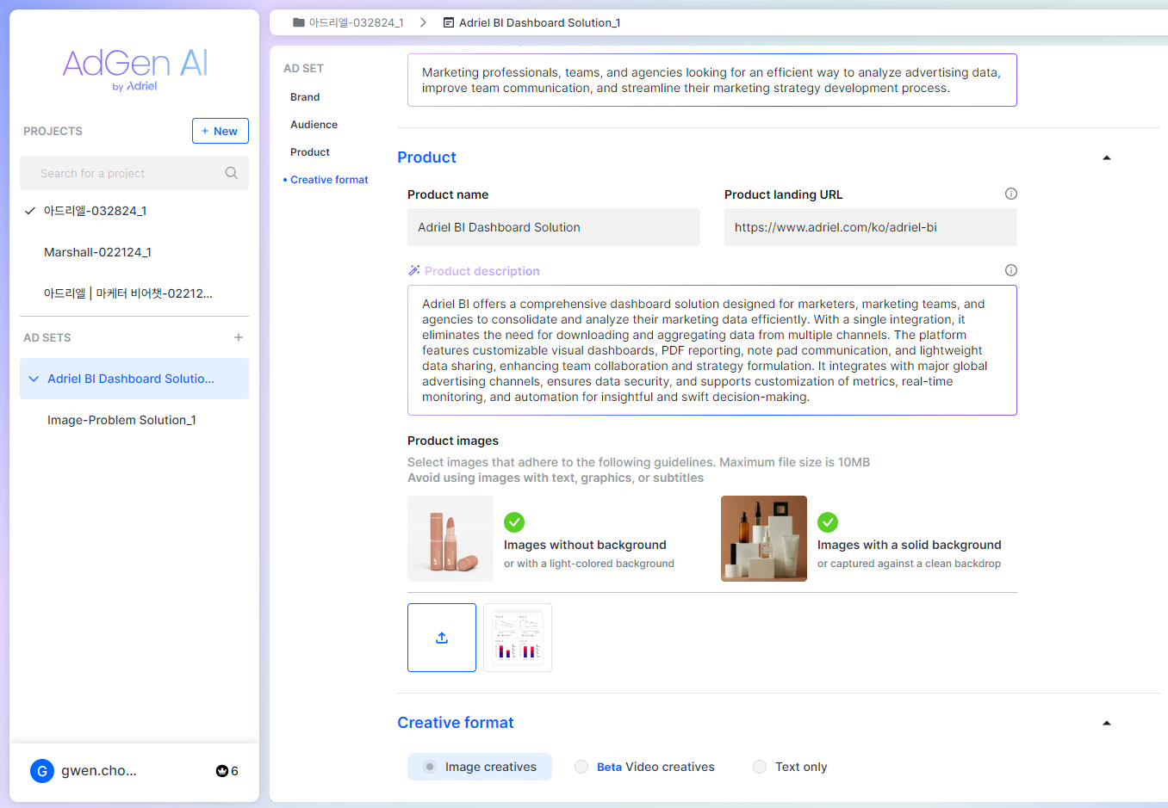Click the Creative format section heading

point(455,723)
